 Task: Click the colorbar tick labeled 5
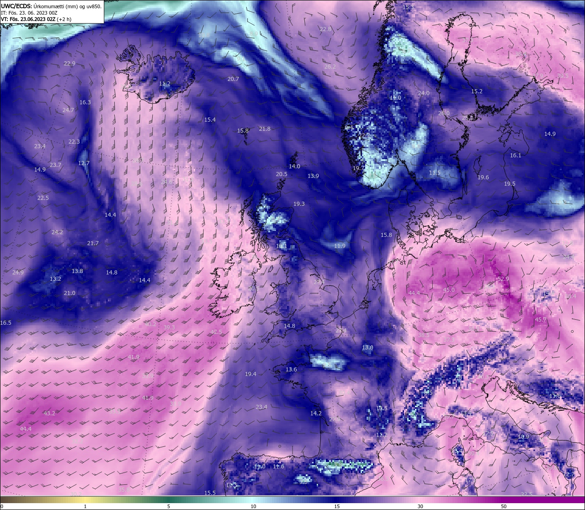click(169, 506)
